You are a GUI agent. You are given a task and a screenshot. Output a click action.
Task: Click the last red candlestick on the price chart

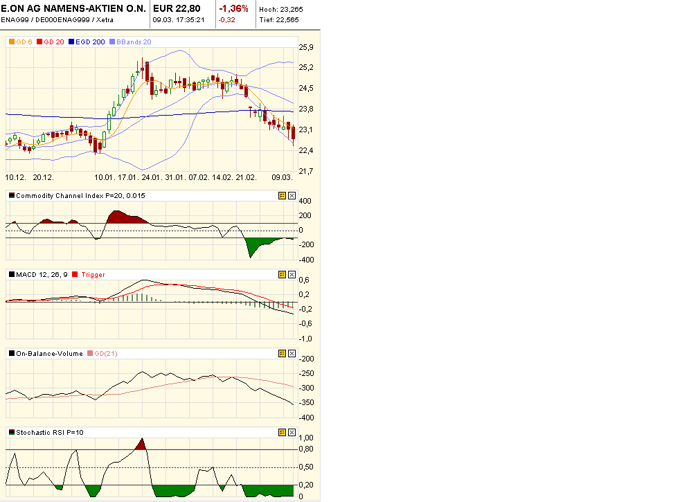[x=293, y=134]
